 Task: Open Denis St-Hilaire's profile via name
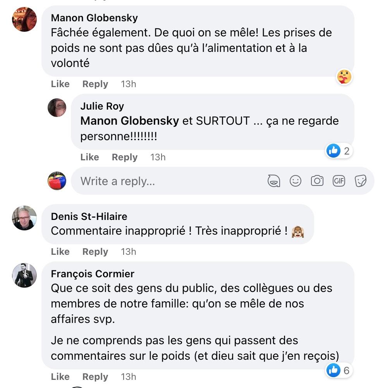(x=89, y=216)
